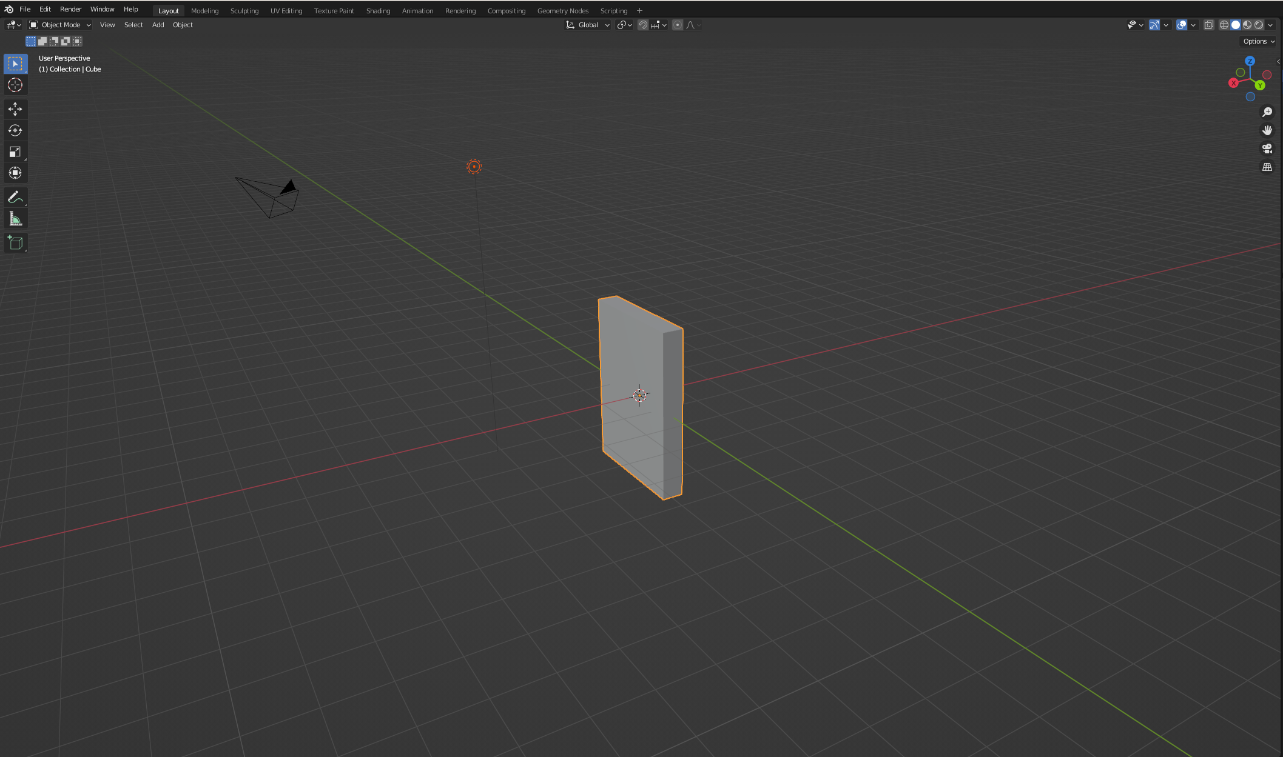Expand the shading options dropdown arrow

tap(1270, 25)
